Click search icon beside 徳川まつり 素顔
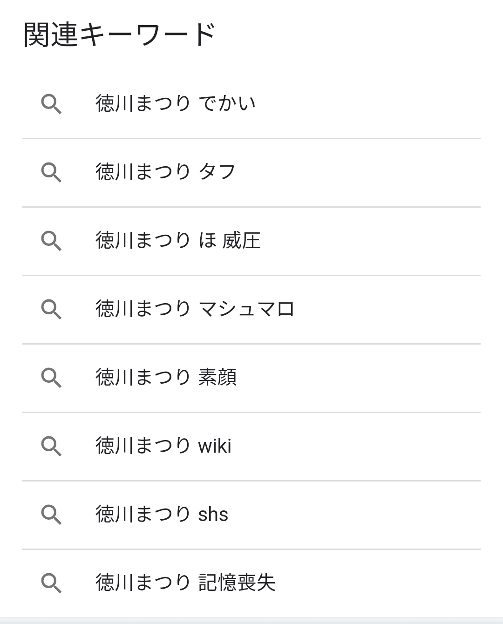The width and height of the screenshot is (503, 624). pos(51,378)
